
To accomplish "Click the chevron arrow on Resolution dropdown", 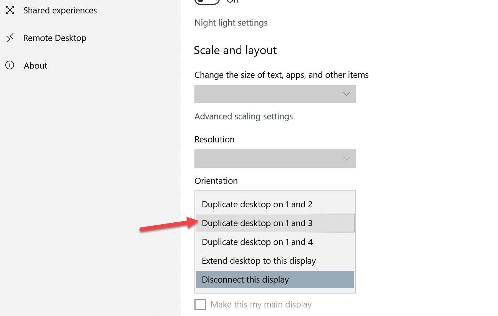I will pos(346,159).
